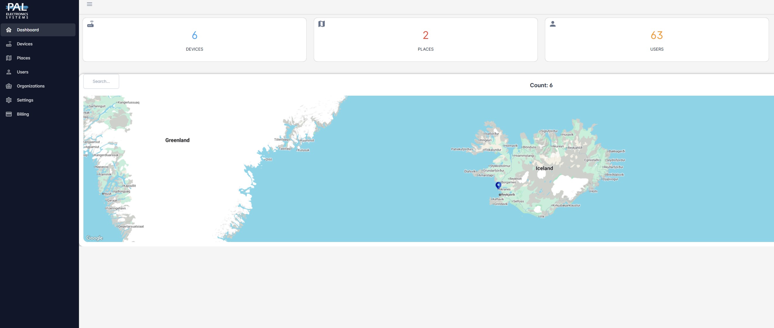Click the person icon on Users card
The height and width of the screenshot is (328, 774).
point(552,24)
